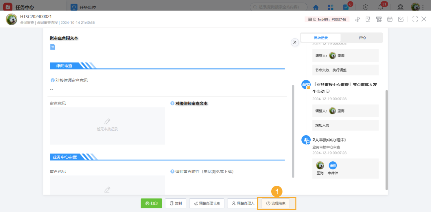
Task: Click the 流程结束 button
Action: pyautogui.click(x=277, y=203)
